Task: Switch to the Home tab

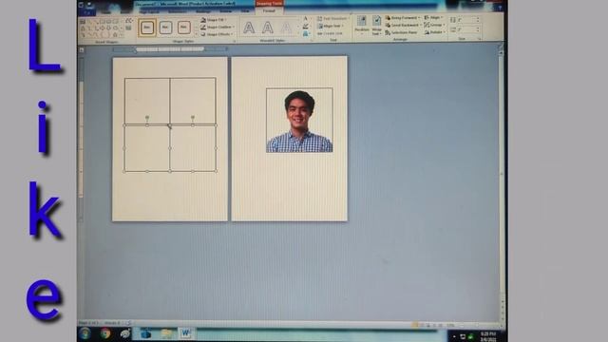Action: click(x=105, y=12)
